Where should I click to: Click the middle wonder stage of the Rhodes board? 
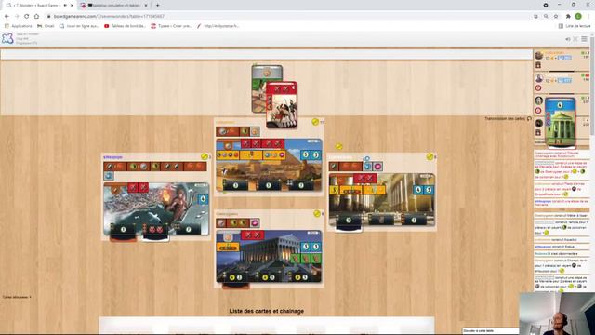156,231
